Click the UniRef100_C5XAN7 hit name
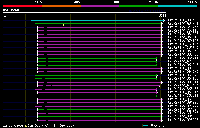Image resolution: width=200 pixels, height=128 pixels. [x=183, y=113]
